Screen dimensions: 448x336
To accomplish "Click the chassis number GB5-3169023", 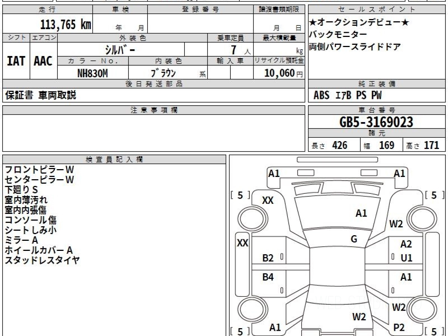I will [377, 122].
